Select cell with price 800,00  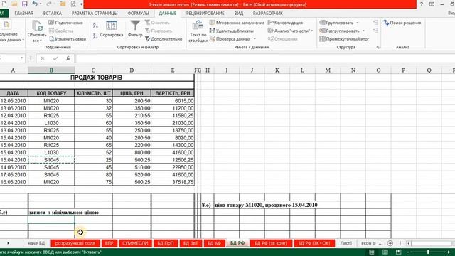click(x=132, y=152)
